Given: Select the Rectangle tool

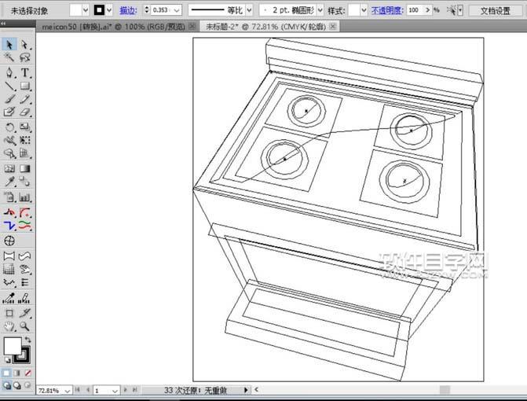Looking at the screenshot, I should [24, 86].
